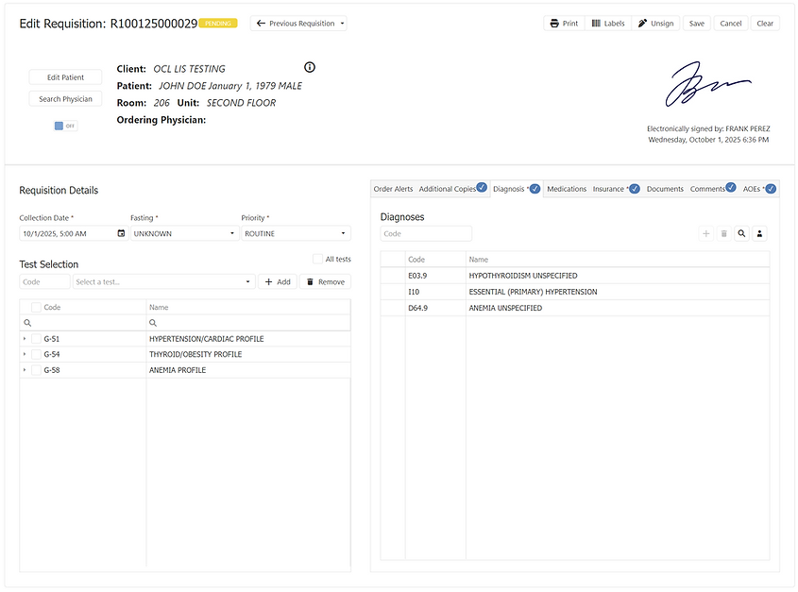
Task: Click Edit Patient button
Action: [x=66, y=77]
